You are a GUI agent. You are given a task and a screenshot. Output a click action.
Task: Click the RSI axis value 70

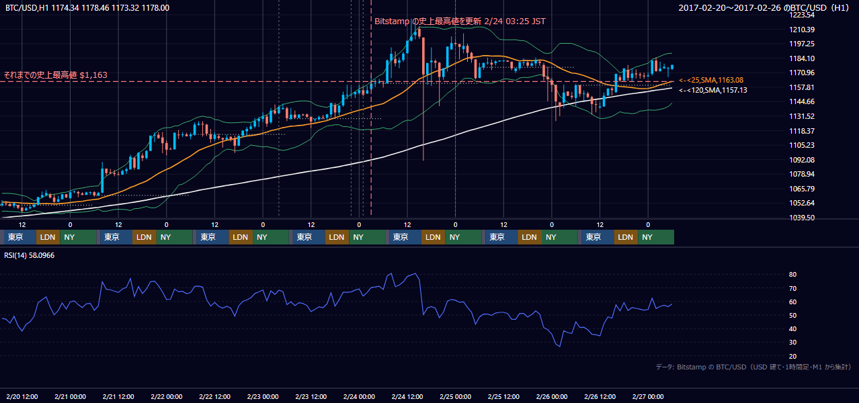pos(792,288)
